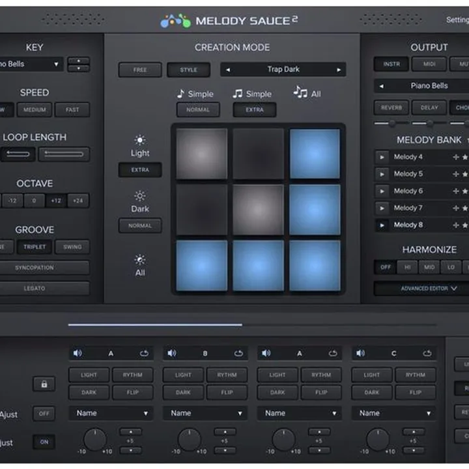Select the short loop length icon

18,154
